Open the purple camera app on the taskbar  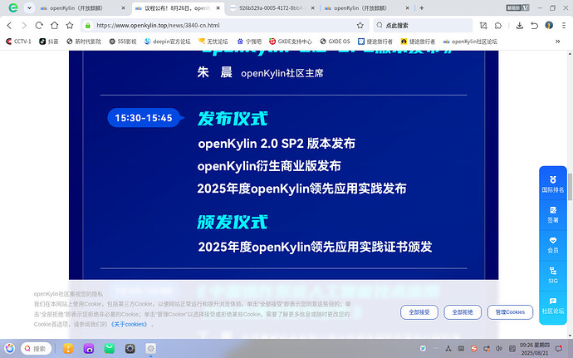tap(89, 349)
